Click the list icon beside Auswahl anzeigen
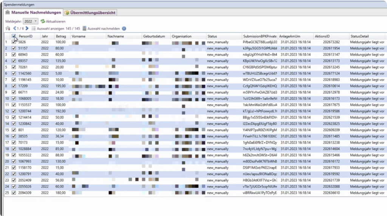The height and width of the screenshot is (216, 387). (34, 29)
